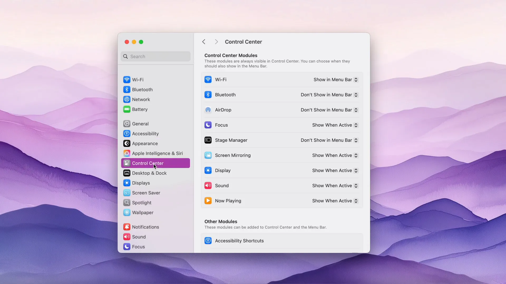Image resolution: width=506 pixels, height=284 pixels.
Task: Go to Notifications settings pane
Action: [x=155, y=227]
